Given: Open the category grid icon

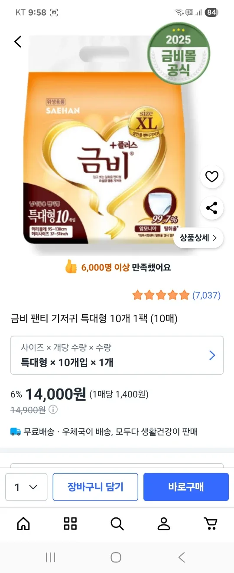Looking at the screenshot, I should tap(70, 524).
